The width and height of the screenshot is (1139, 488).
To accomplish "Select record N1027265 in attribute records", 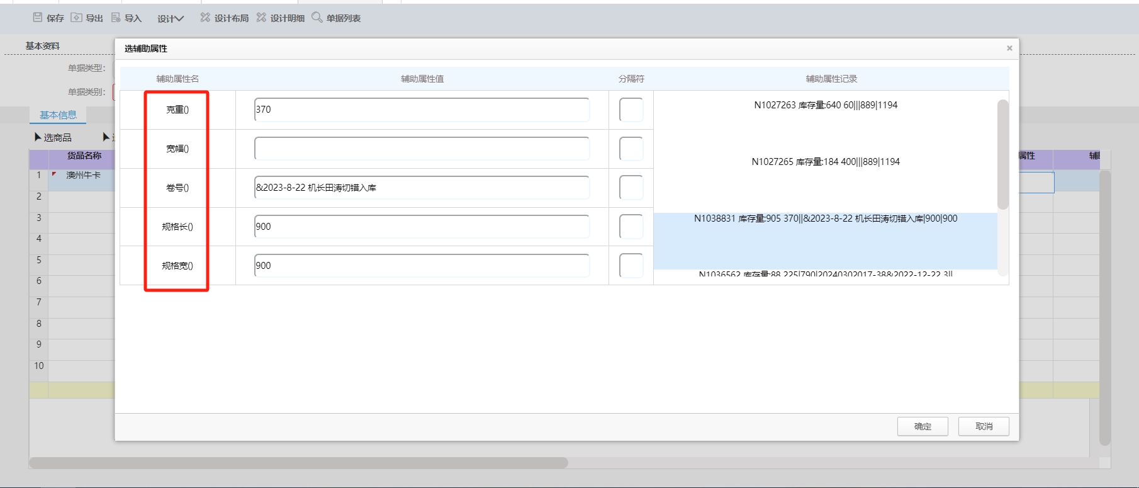I will pos(826,162).
